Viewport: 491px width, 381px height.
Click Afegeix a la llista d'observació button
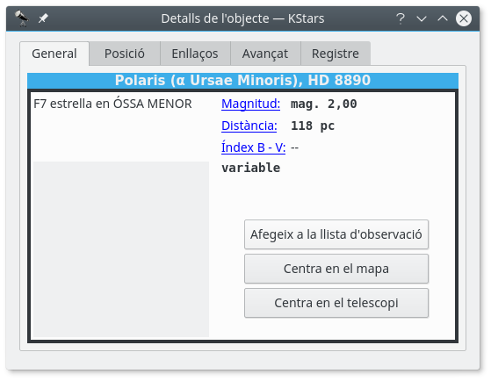click(336, 234)
